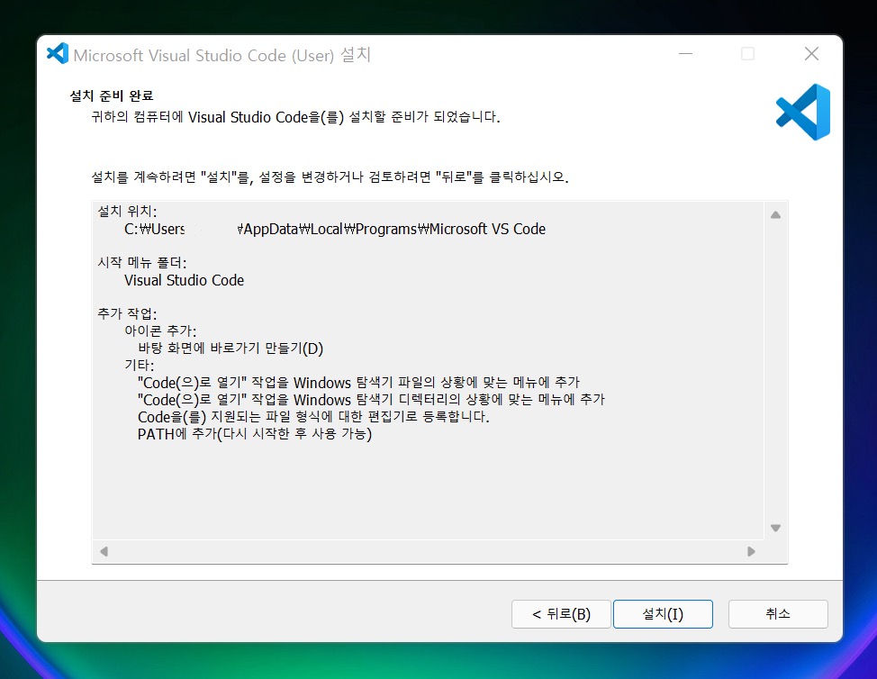The height and width of the screenshot is (679, 877).
Task: Click the '설치 위치:' heading
Action: [128, 211]
